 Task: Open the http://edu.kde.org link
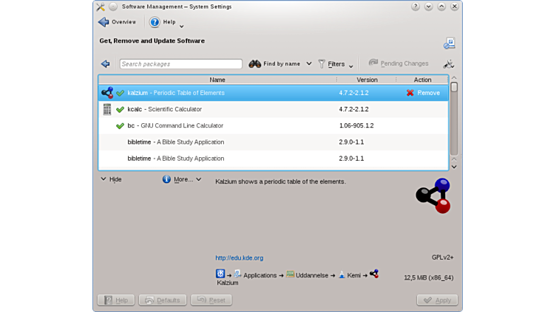point(239,258)
